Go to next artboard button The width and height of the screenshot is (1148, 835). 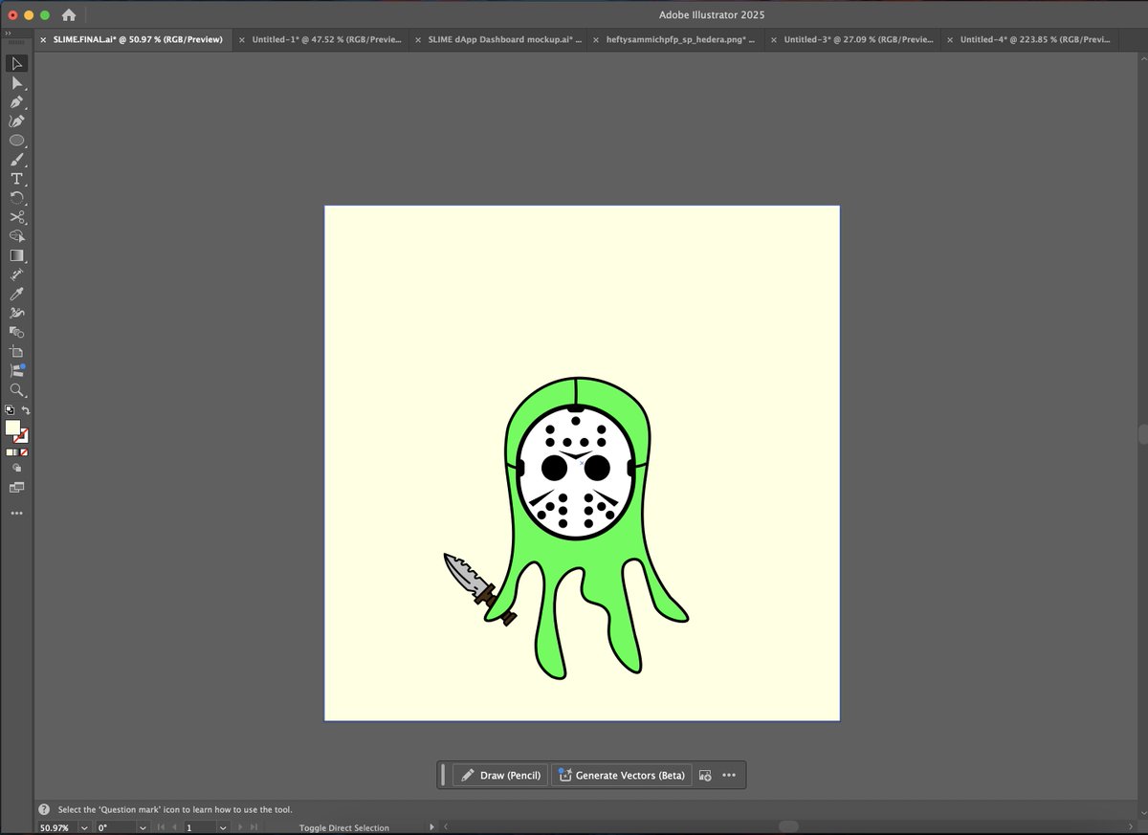(x=240, y=827)
